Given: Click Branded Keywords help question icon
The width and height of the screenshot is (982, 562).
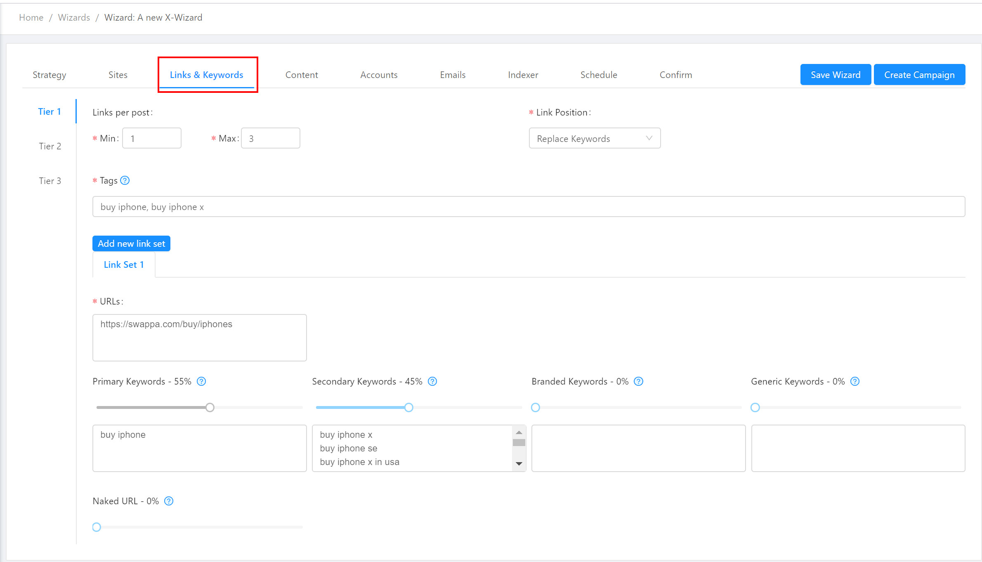Looking at the screenshot, I should point(638,381).
